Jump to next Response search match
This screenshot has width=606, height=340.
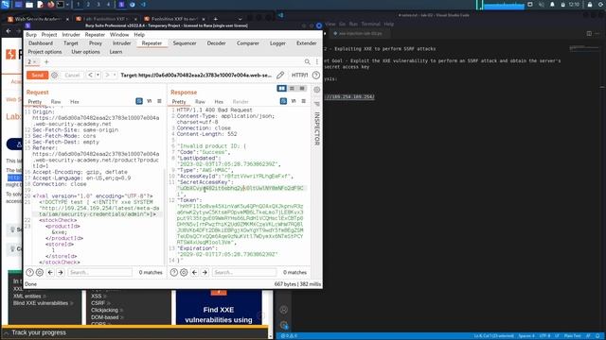tap(205, 272)
